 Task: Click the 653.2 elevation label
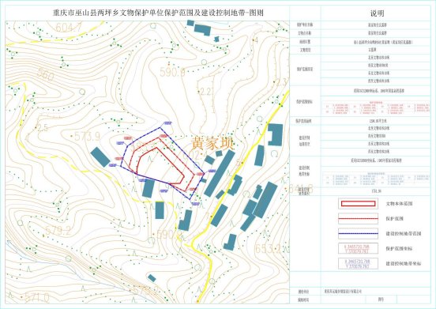[x=268, y=249]
